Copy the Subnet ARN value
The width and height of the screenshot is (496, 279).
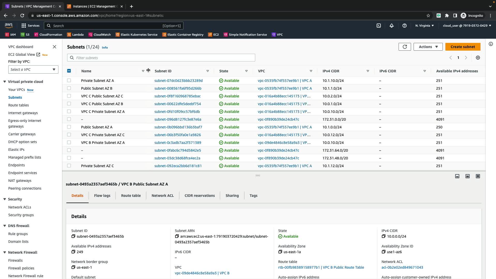coord(177,236)
